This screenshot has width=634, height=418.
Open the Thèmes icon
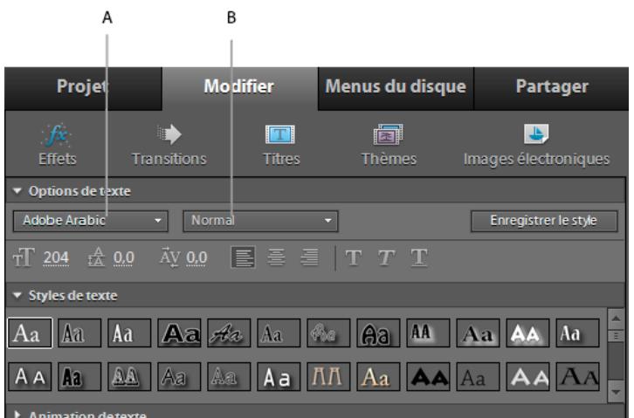point(388,134)
